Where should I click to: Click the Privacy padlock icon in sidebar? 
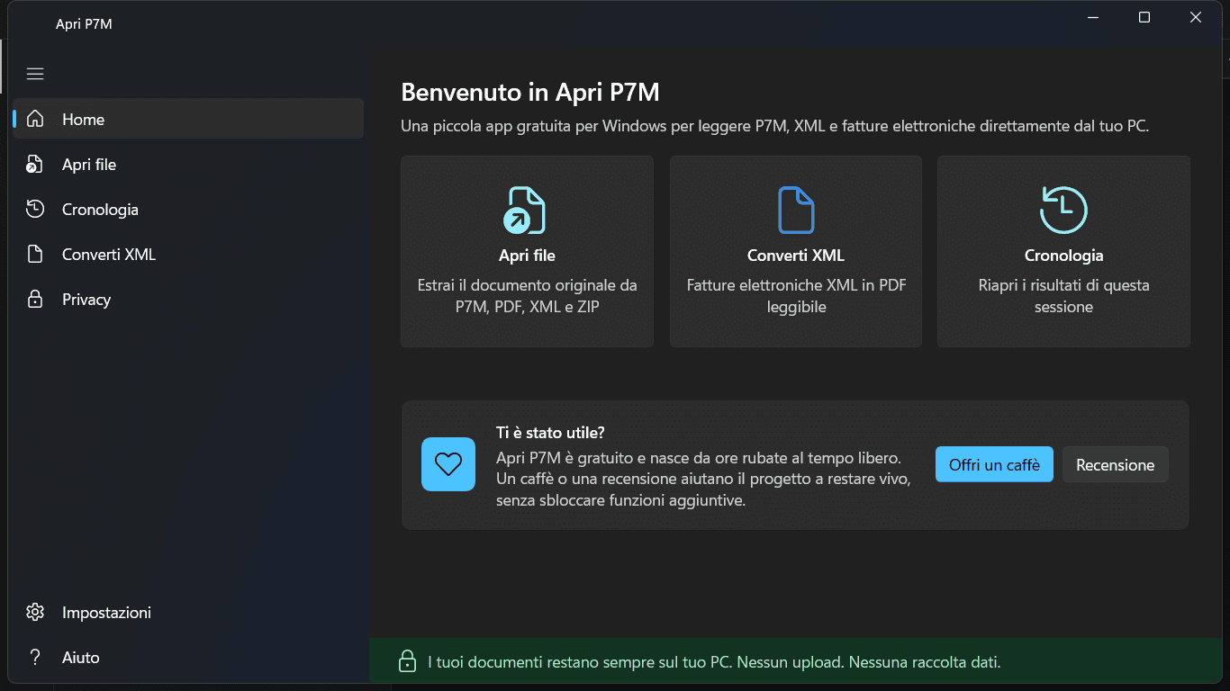point(35,299)
